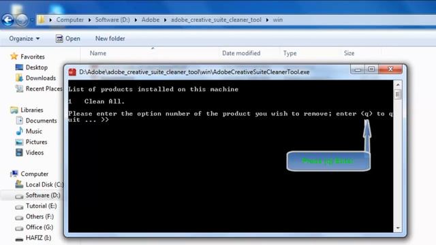The image size is (436, 245).
Task: Click the Open toolbar button
Action: pyautogui.click(x=68, y=39)
